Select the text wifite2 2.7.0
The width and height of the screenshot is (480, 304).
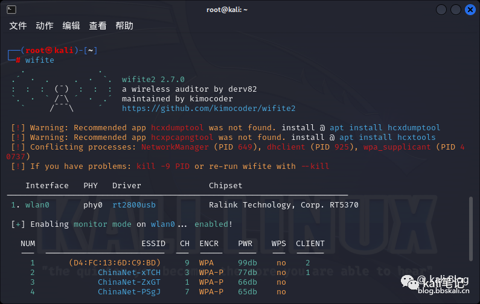tap(153, 80)
